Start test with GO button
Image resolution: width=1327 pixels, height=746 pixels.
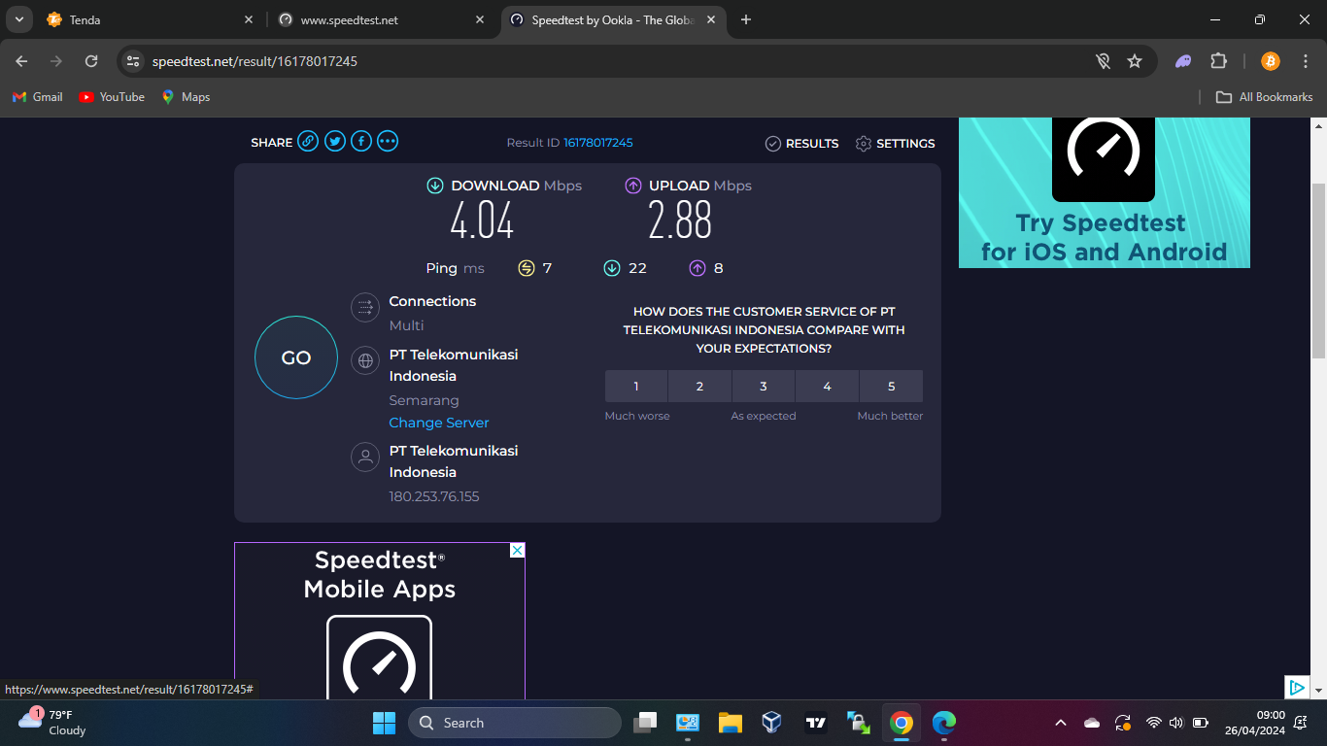point(296,357)
